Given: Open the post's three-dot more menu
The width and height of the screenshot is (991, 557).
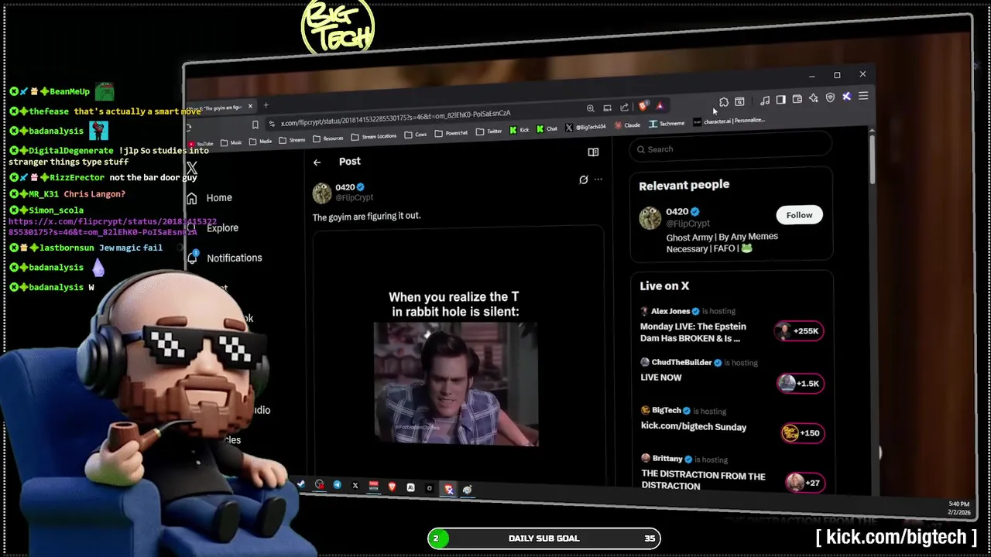Looking at the screenshot, I should pyautogui.click(x=598, y=179).
